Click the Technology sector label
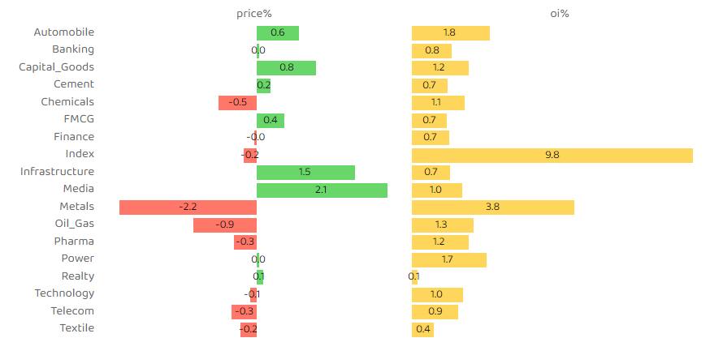Image resolution: width=710 pixels, height=355 pixels. tap(64, 293)
